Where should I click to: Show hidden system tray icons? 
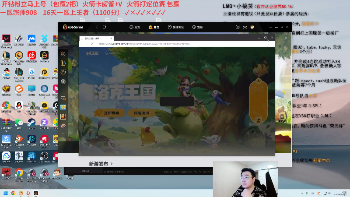click(302, 193)
